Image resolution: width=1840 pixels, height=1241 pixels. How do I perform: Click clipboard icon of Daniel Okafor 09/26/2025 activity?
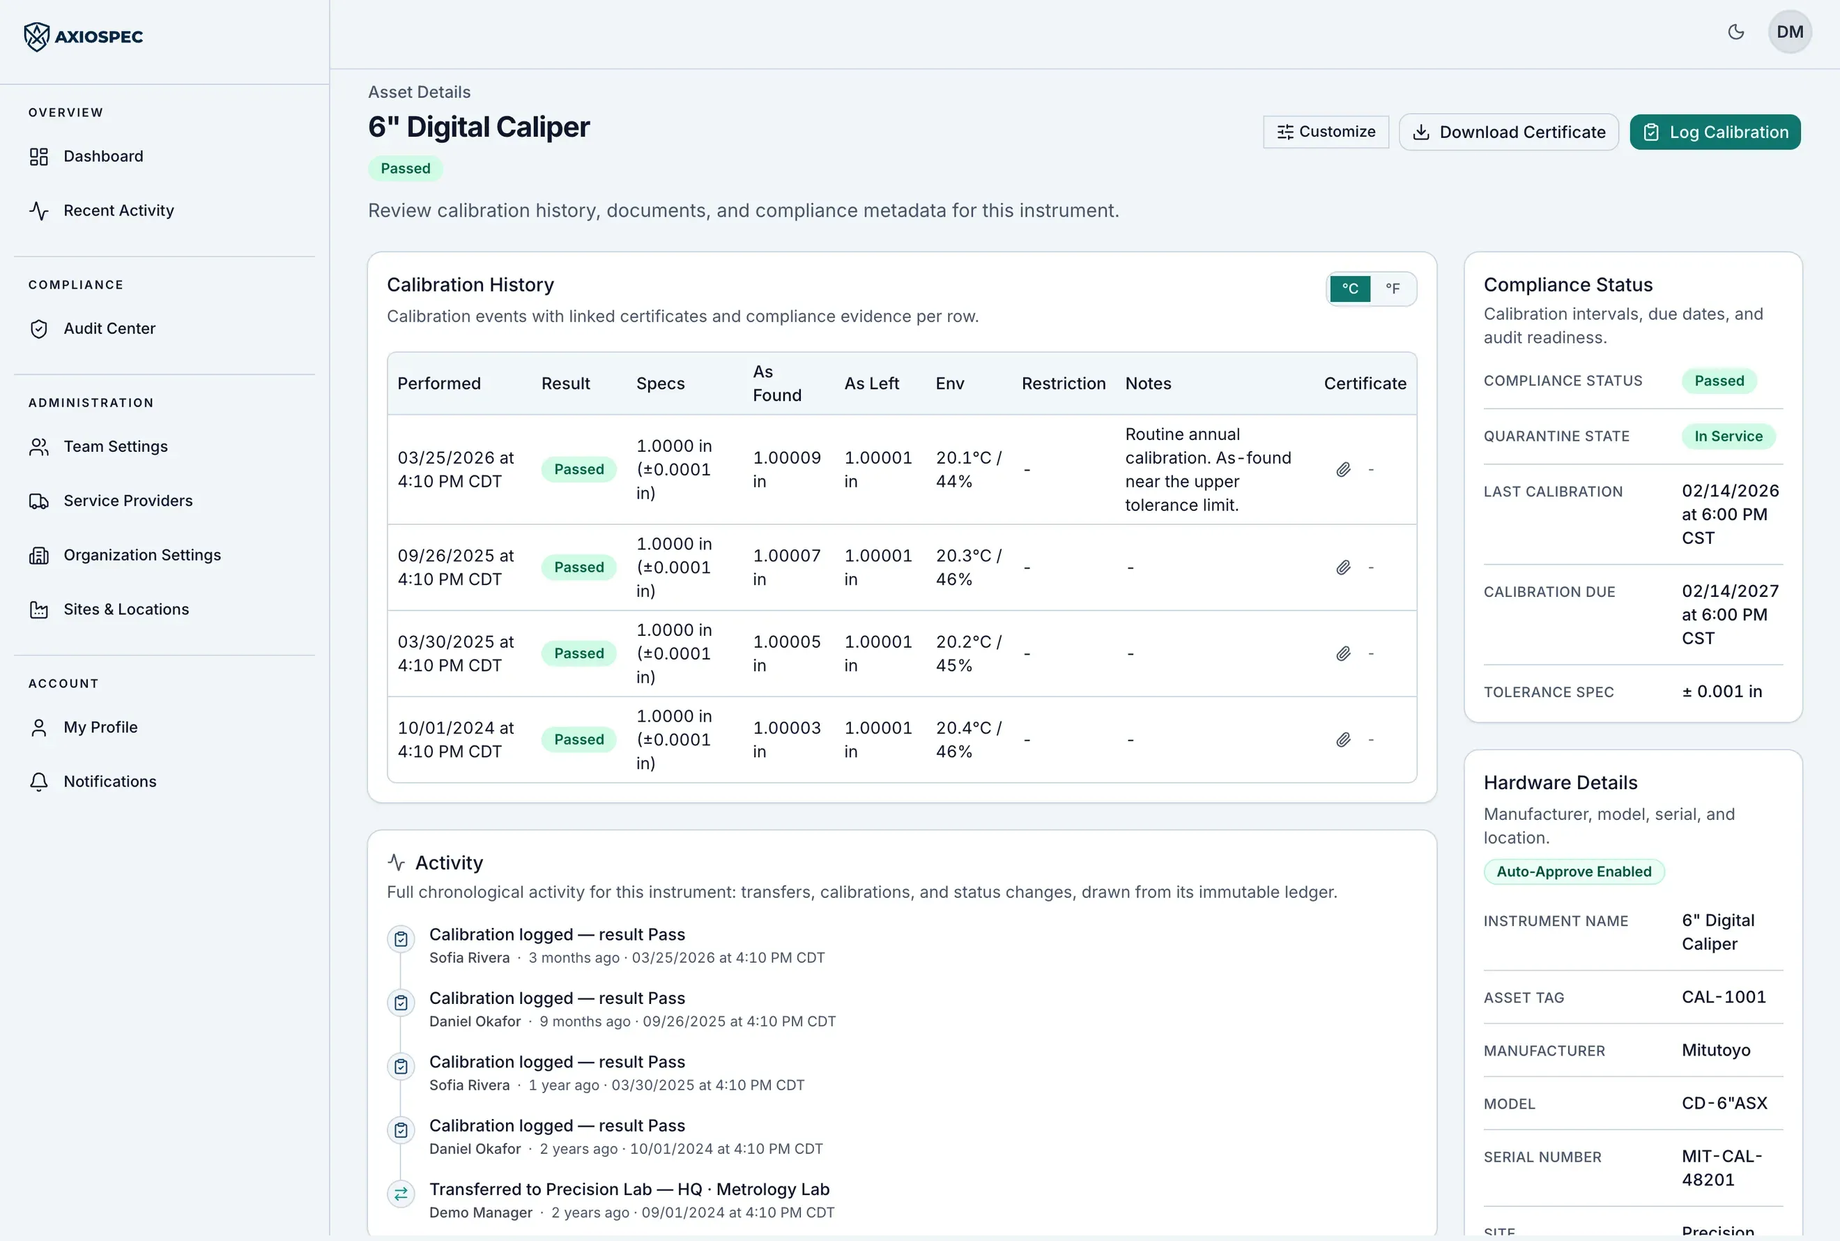click(401, 1003)
